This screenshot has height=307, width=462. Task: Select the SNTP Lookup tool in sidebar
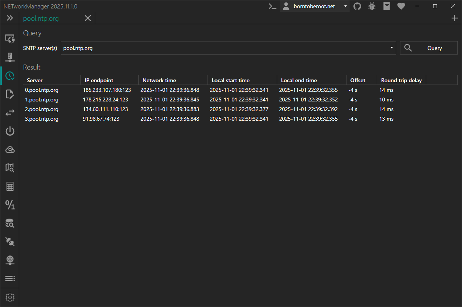pyautogui.click(x=10, y=75)
